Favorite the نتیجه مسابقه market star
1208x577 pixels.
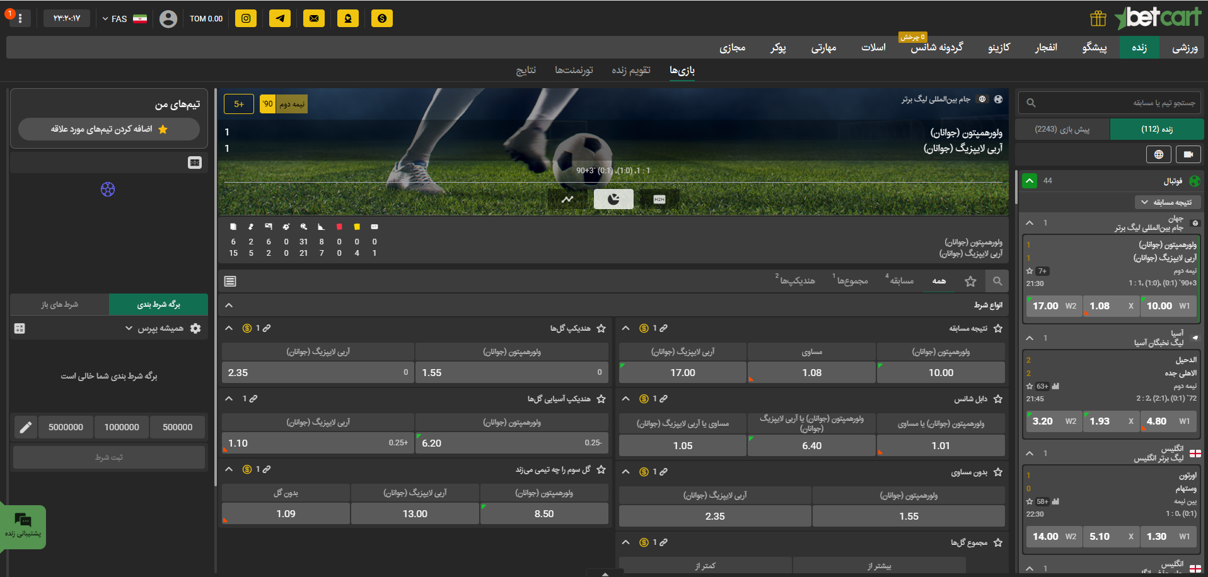(x=998, y=328)
